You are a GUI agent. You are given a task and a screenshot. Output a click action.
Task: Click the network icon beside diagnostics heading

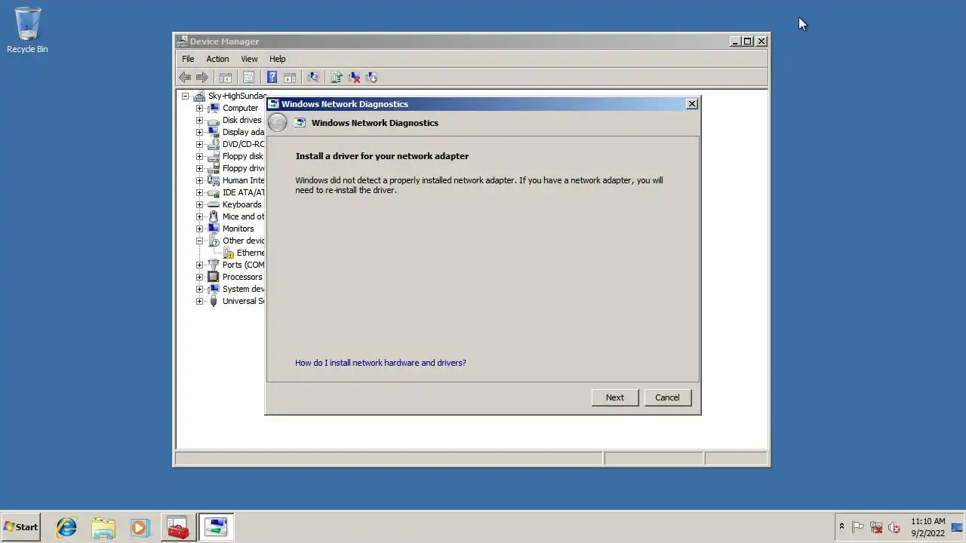[300, 123]
